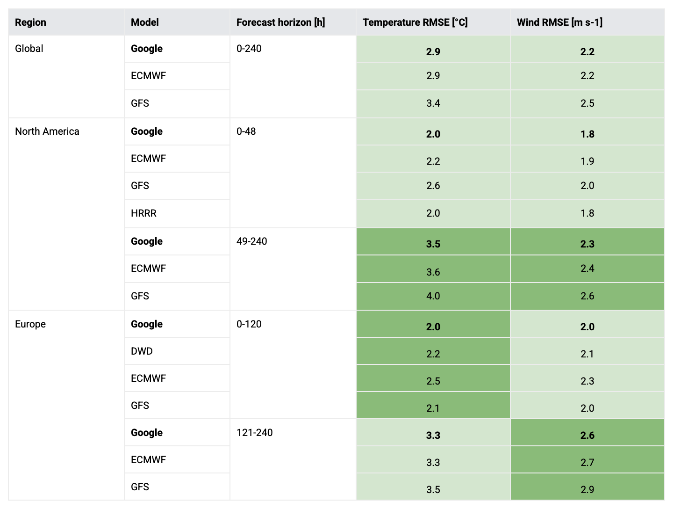The width and height of the screenshot is (674, 509).
Task: Click the "Forecast horizon [h]" header
Action: point(280,22)
